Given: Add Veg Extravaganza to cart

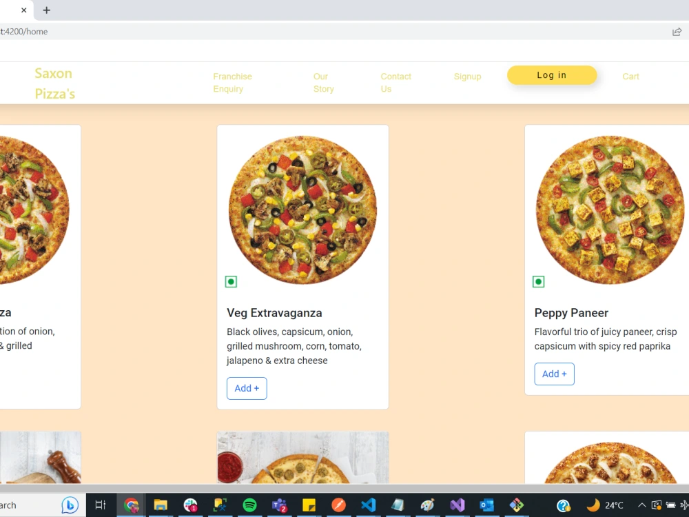Looking at the screenshot, I should [247, 388].
